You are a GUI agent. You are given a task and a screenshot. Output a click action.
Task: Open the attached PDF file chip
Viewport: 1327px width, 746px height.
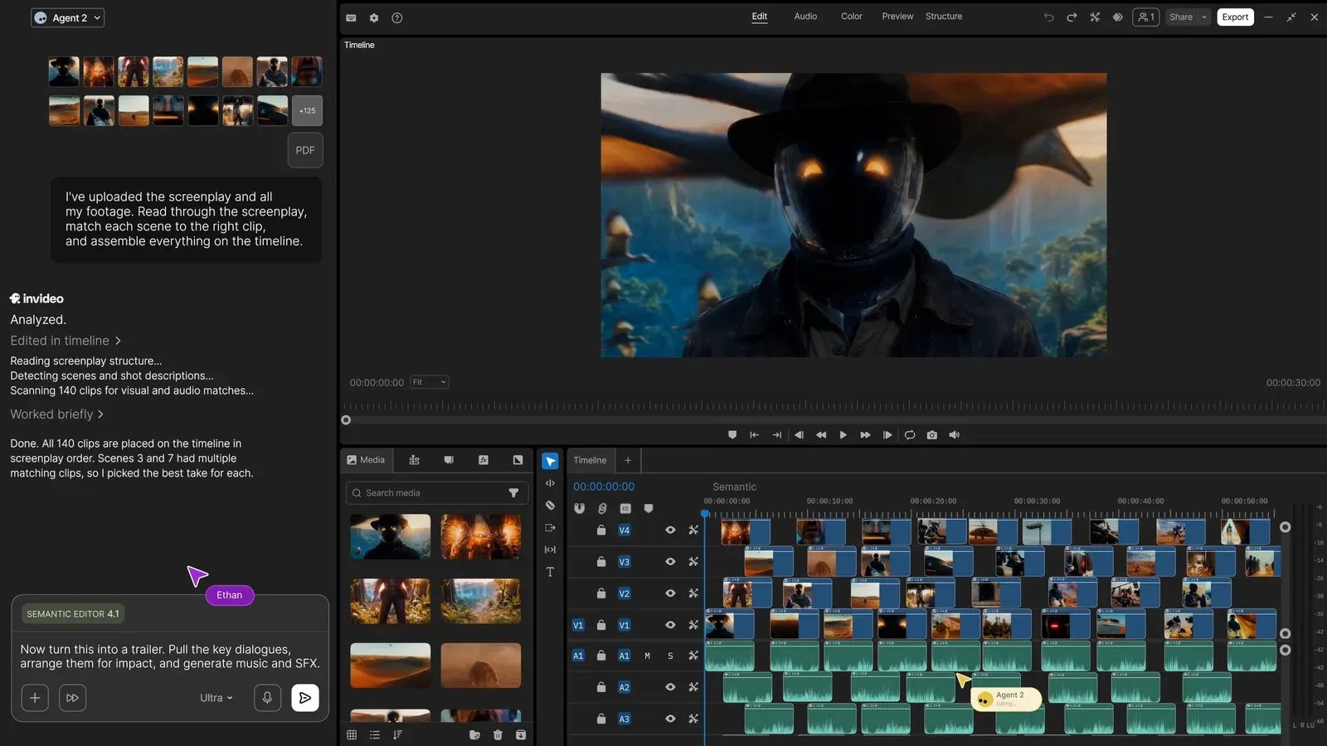pos(305,150)
